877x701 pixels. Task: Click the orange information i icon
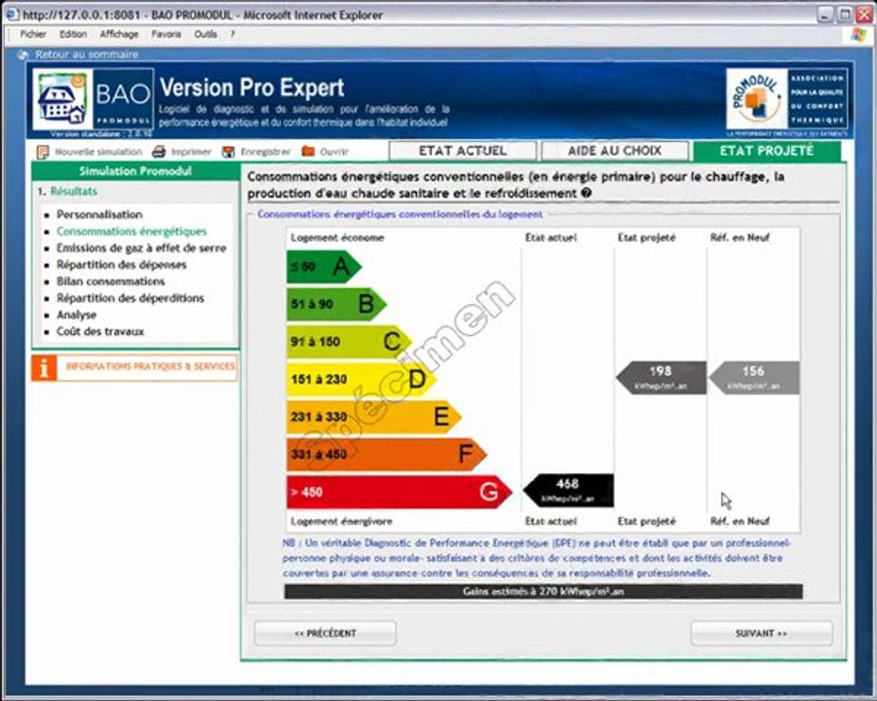click(x=44, y=368)
